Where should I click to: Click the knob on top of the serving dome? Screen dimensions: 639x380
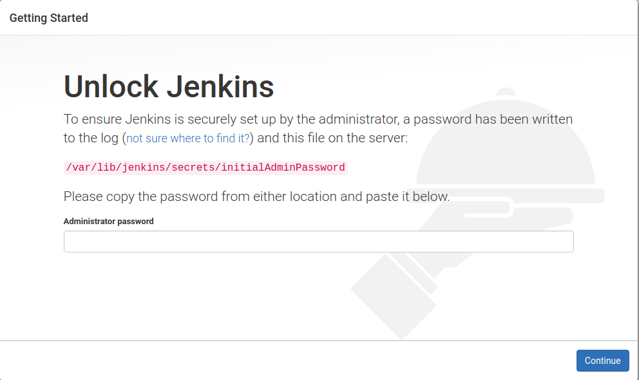point(506,92)
